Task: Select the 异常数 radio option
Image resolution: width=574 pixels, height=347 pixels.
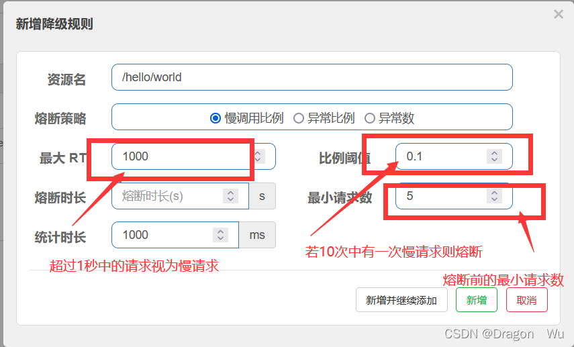Action: (370, 118)
